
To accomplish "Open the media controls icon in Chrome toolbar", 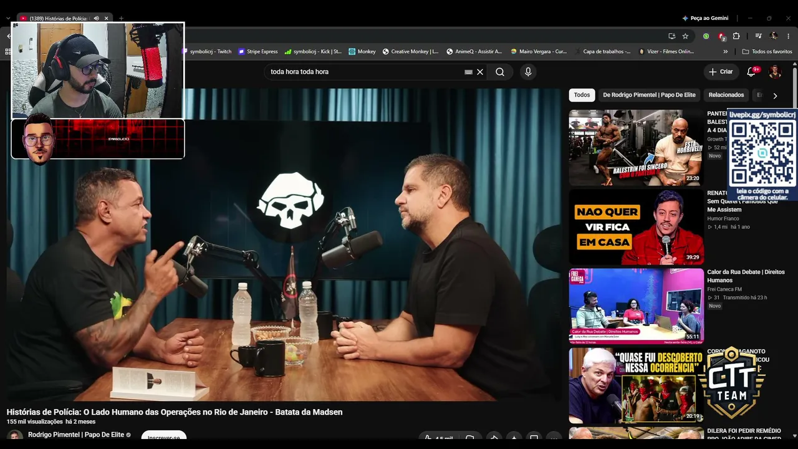I will 758,36.
